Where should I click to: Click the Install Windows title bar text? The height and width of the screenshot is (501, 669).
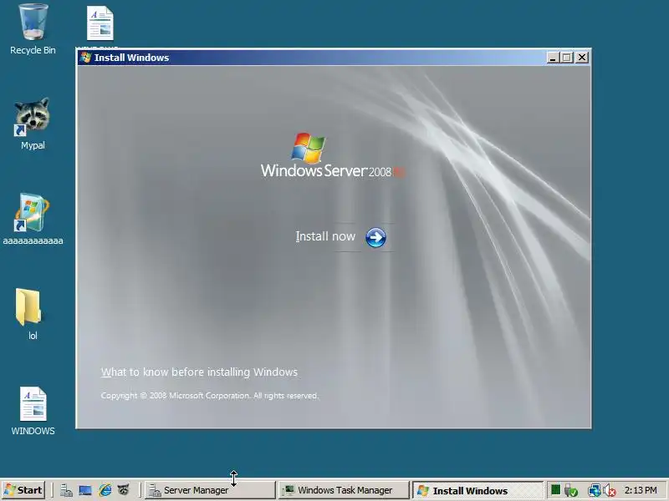pos(131,58)
